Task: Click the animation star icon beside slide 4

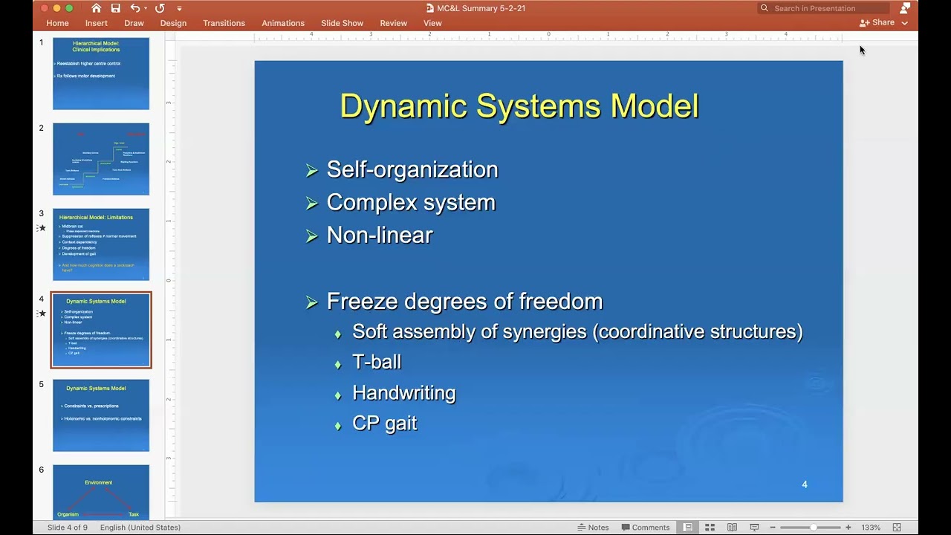Action: [42, 314]
